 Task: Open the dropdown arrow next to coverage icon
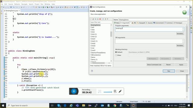point(49,7)
